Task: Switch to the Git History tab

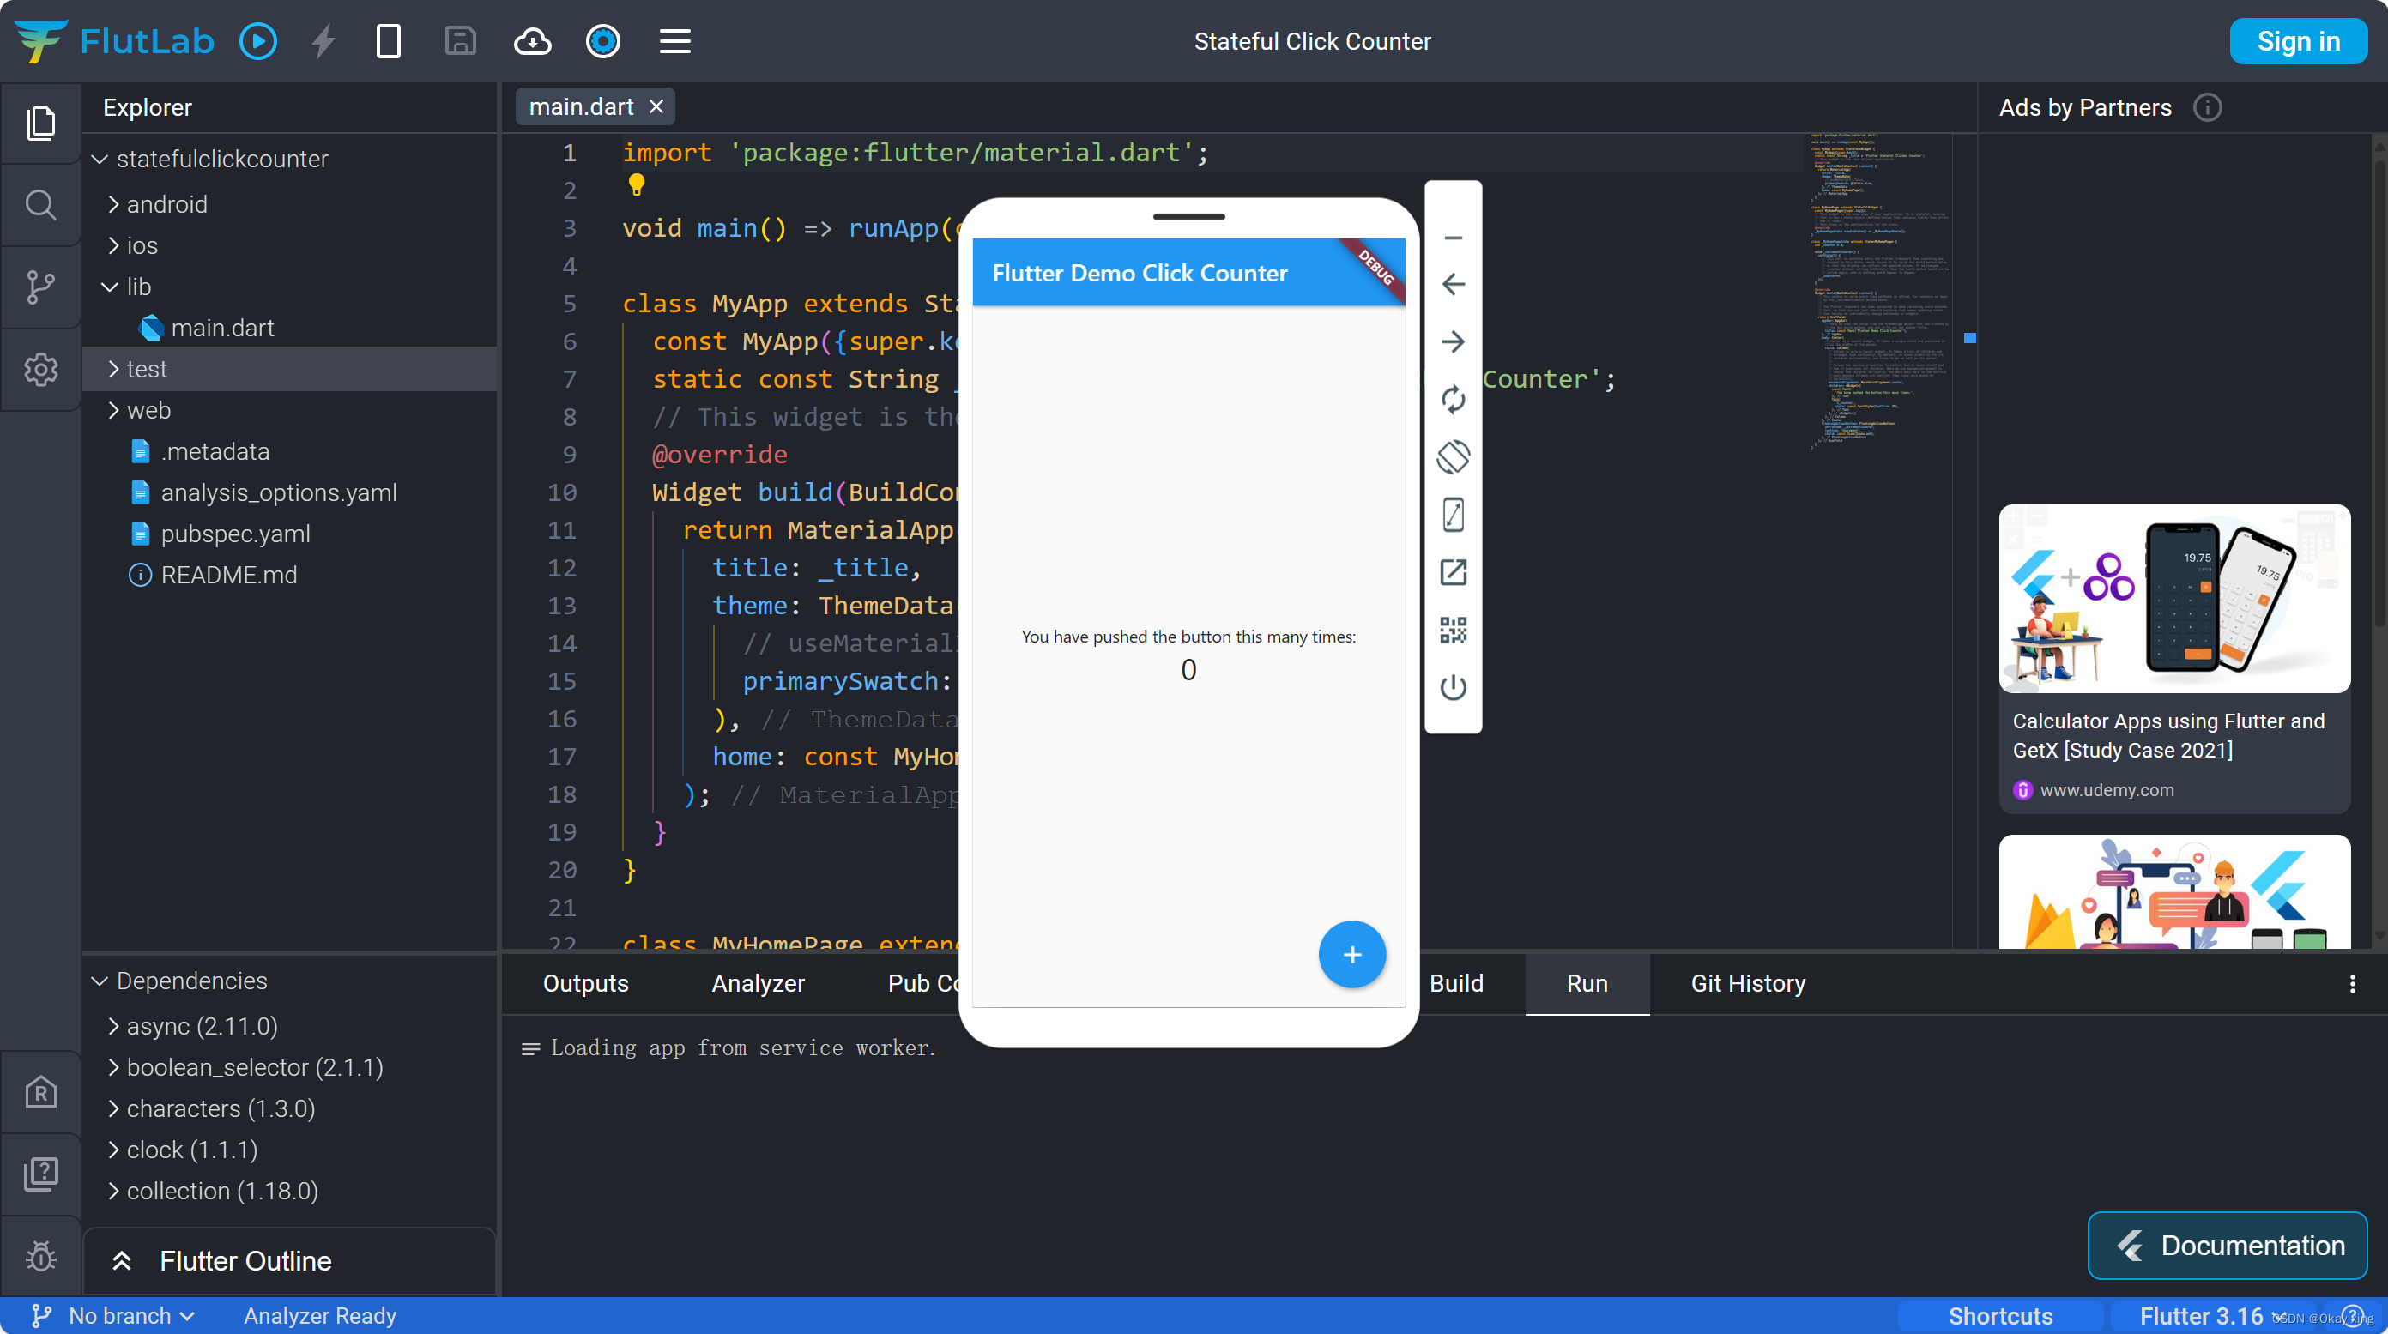Action: (x=1747, y=984)
